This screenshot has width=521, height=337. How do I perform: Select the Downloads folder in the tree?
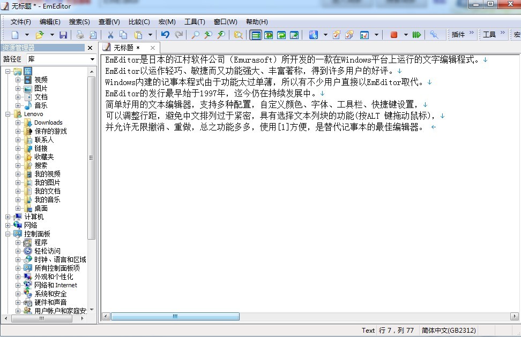[x=48, y=122]
